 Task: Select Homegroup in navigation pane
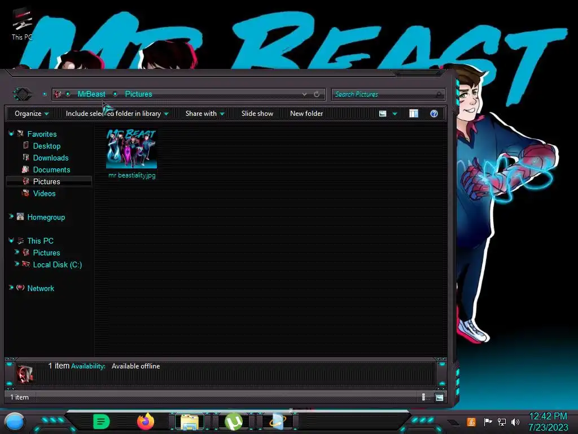coord(46,217)
